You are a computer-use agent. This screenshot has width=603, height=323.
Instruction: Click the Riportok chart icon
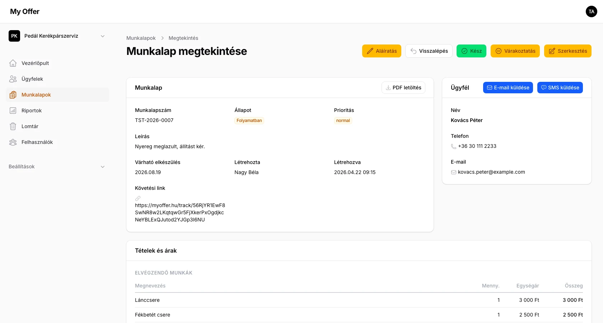(13, 111)
